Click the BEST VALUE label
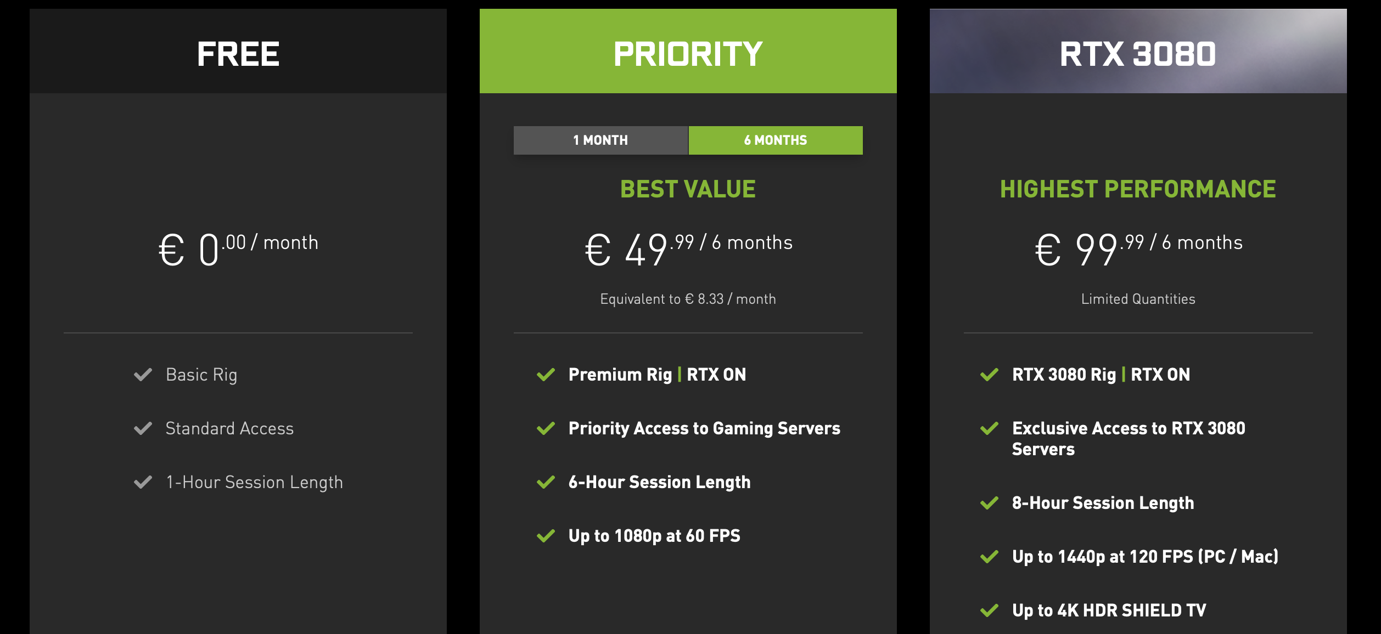This screenshot has width=1381, height=634. click(688, 189)
